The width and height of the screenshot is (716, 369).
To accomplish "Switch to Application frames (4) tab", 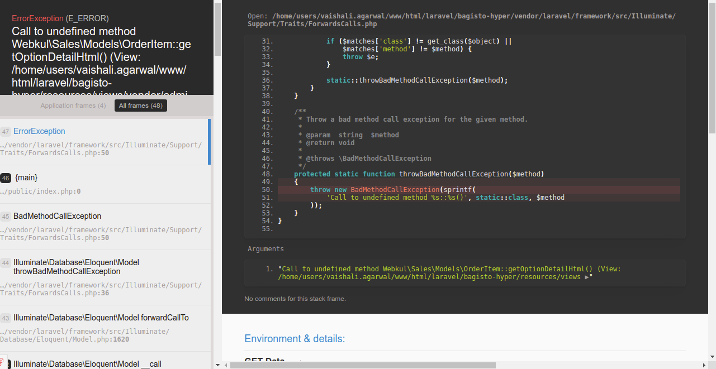I will (x=73, y=106).
